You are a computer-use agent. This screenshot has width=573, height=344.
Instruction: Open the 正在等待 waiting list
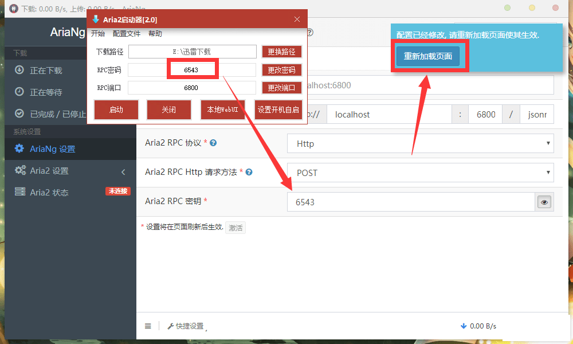click(46, 92)
